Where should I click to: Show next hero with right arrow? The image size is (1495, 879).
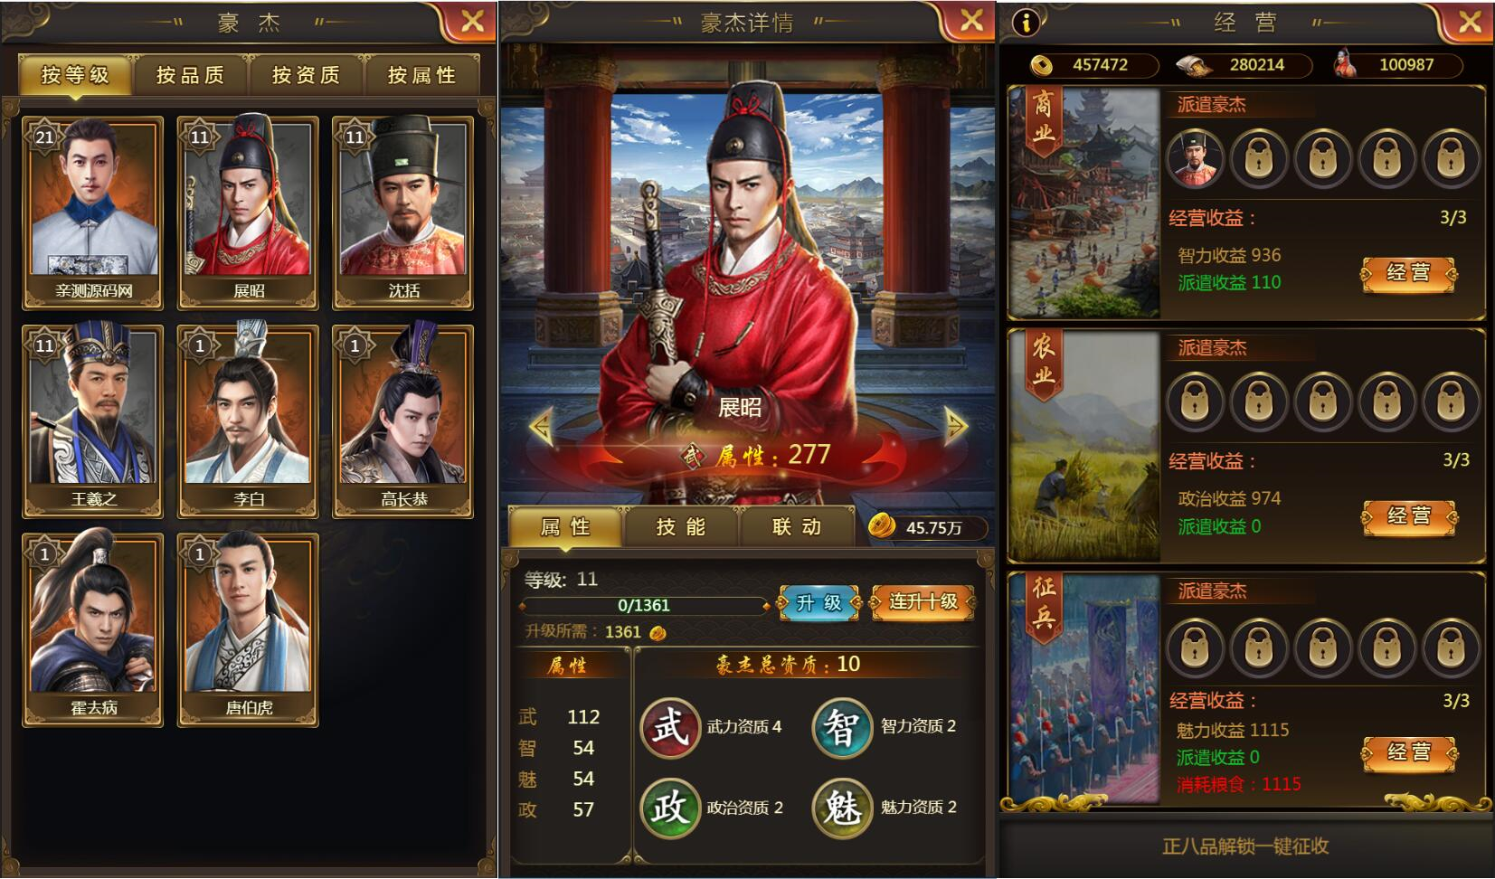[956, 425]
